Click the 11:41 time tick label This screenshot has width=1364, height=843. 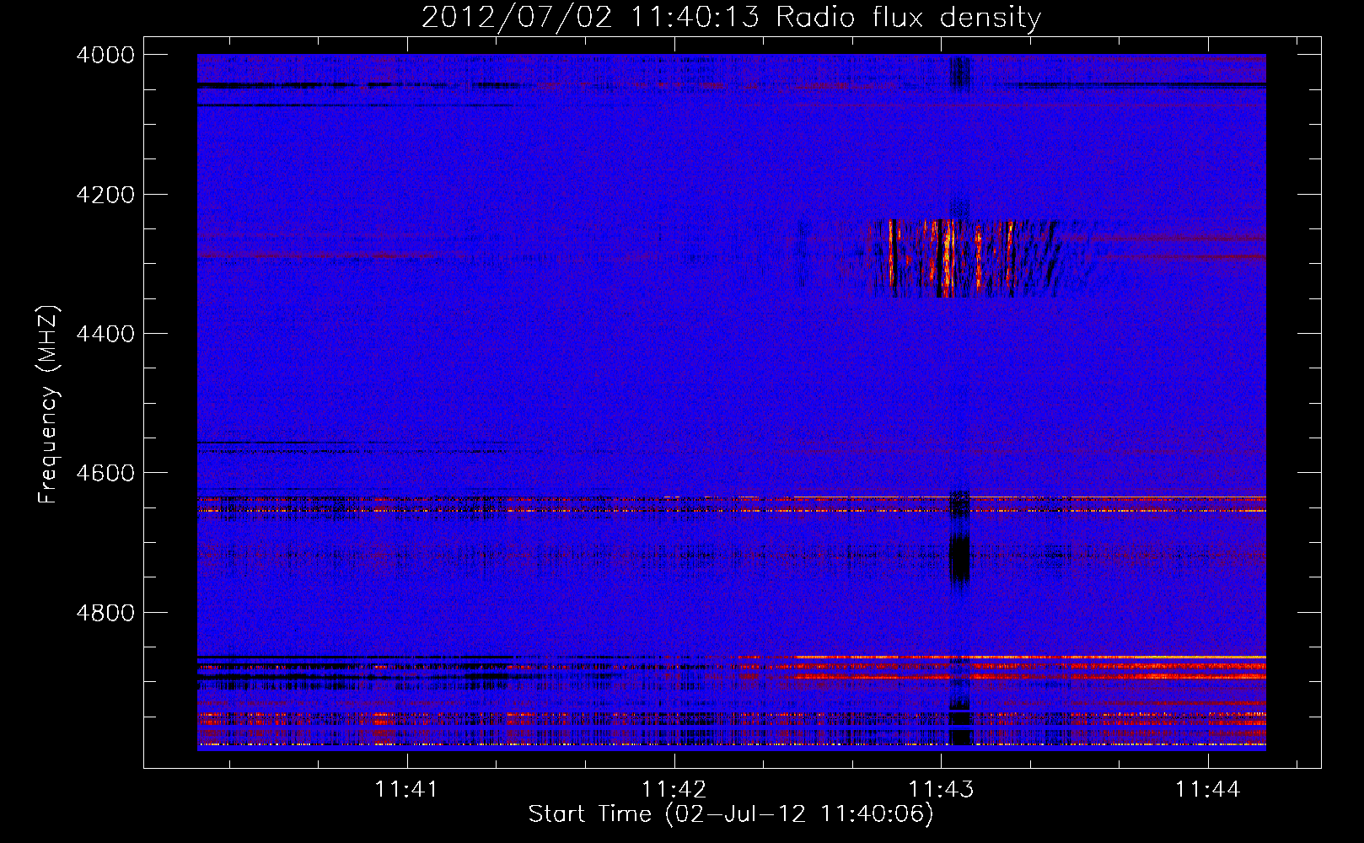tap(407, 789)
